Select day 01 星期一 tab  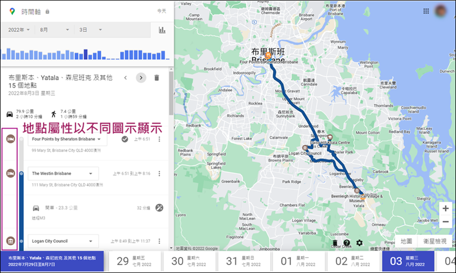(298, 261)
